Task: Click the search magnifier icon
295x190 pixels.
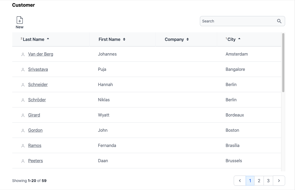Action: point(279,21)
